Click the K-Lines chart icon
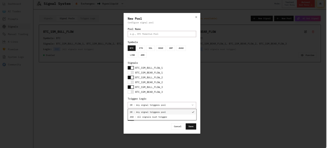327x148 pixels. click(4, 42)
